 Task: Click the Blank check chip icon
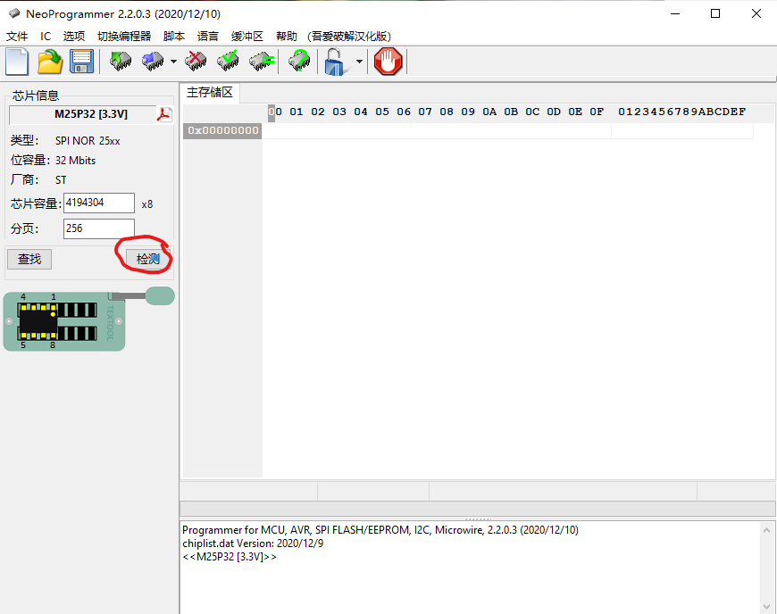point(261,62)
